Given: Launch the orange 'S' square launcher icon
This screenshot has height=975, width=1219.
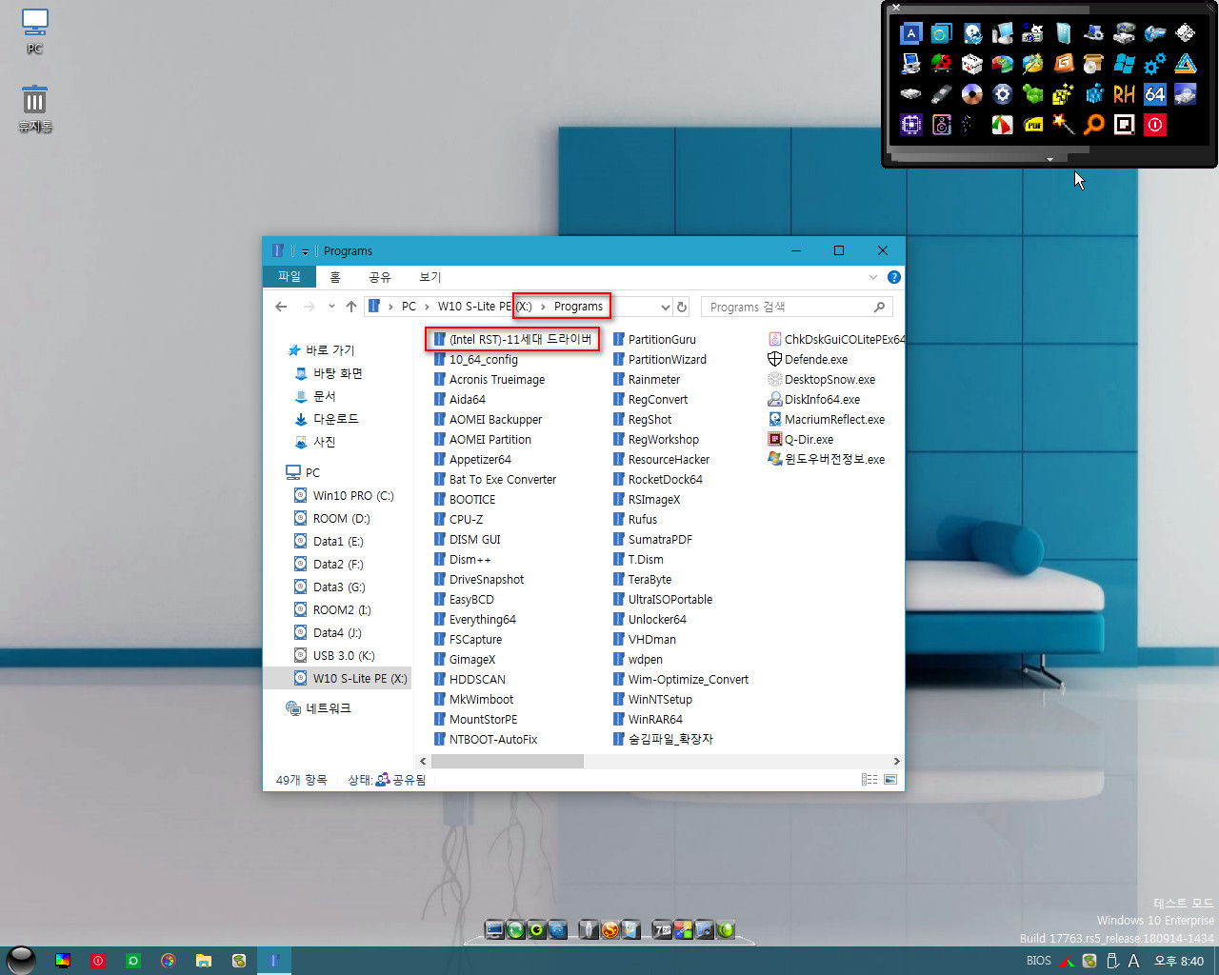Looking at the screenshot, I should 1064,64.
